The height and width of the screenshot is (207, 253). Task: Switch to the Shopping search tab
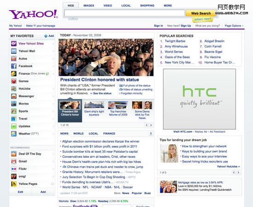pos(147,6)
